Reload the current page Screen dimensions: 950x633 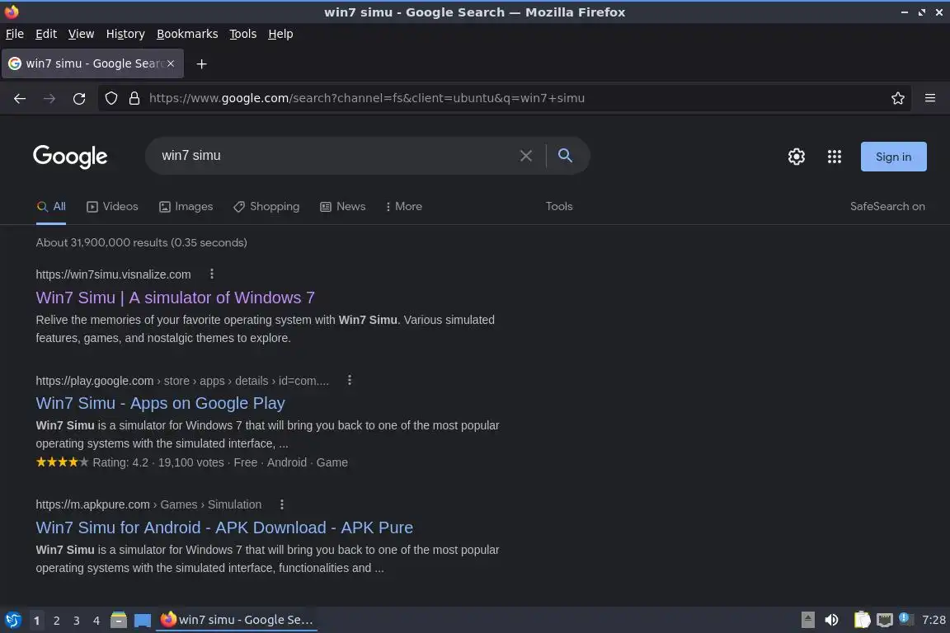tap(79, 98)
